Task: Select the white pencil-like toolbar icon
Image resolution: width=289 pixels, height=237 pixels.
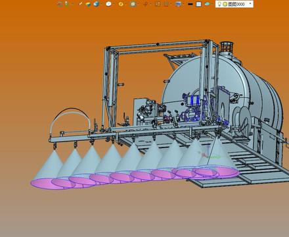Action: [80, 4]
